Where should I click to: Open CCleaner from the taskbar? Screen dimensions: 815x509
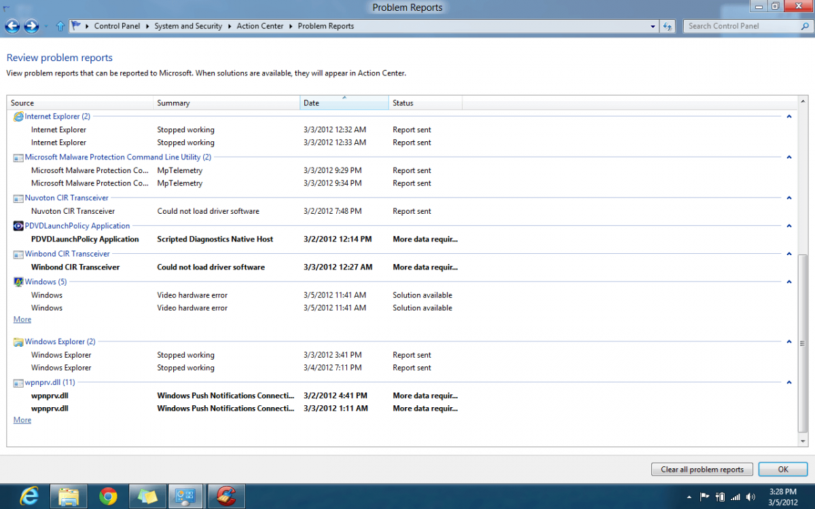point(225,497)
